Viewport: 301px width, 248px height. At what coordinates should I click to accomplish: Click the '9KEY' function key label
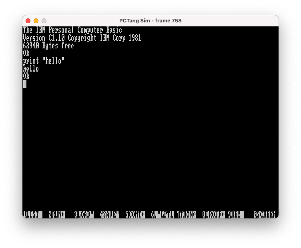pos(236,214)
